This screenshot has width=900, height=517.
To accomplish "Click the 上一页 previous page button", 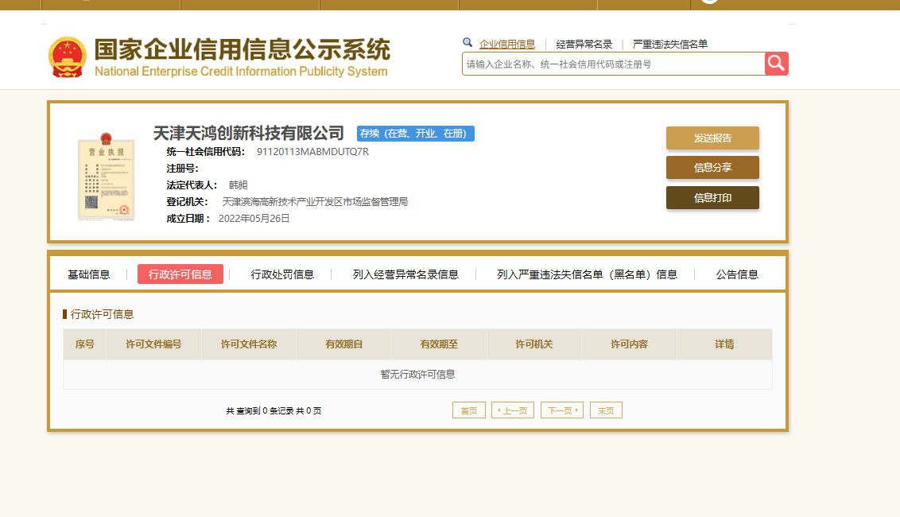I will (513, 410).
